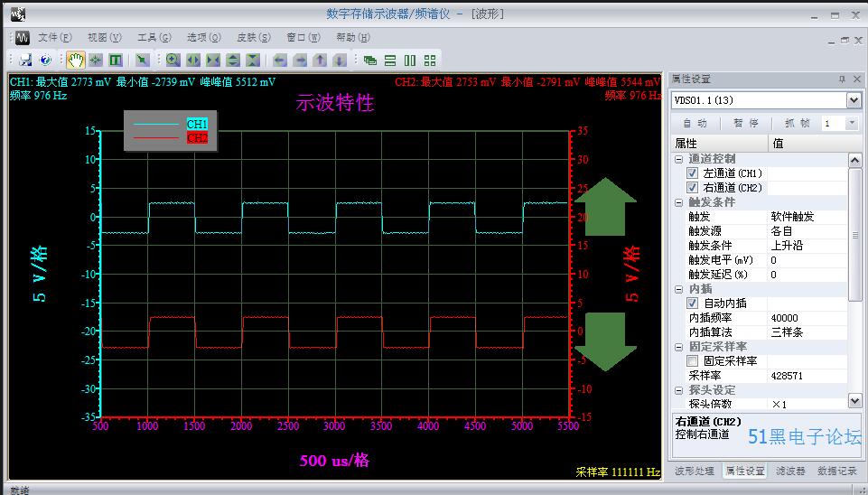
Task: Collapse the 内插 group
Action: click(678, 289)
